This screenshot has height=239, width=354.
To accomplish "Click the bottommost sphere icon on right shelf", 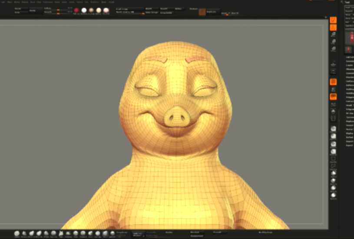I will point(333,195).
